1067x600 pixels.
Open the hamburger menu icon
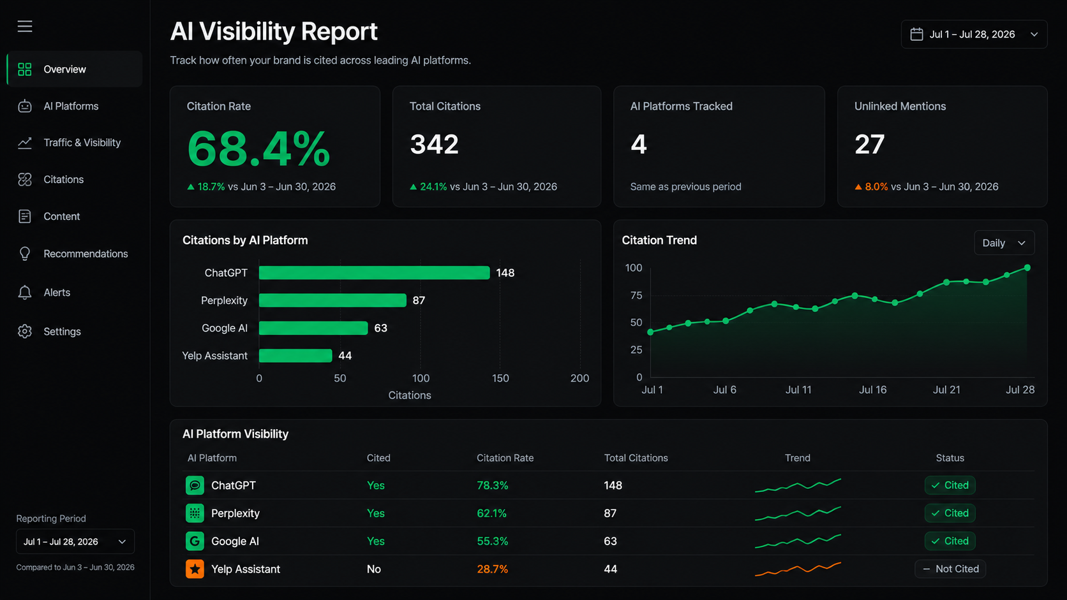(25, 26)
